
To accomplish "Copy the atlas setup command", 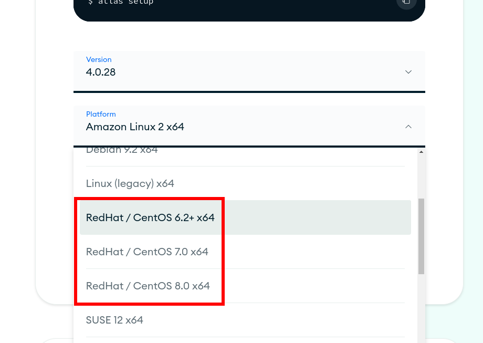I will (406, 2).
